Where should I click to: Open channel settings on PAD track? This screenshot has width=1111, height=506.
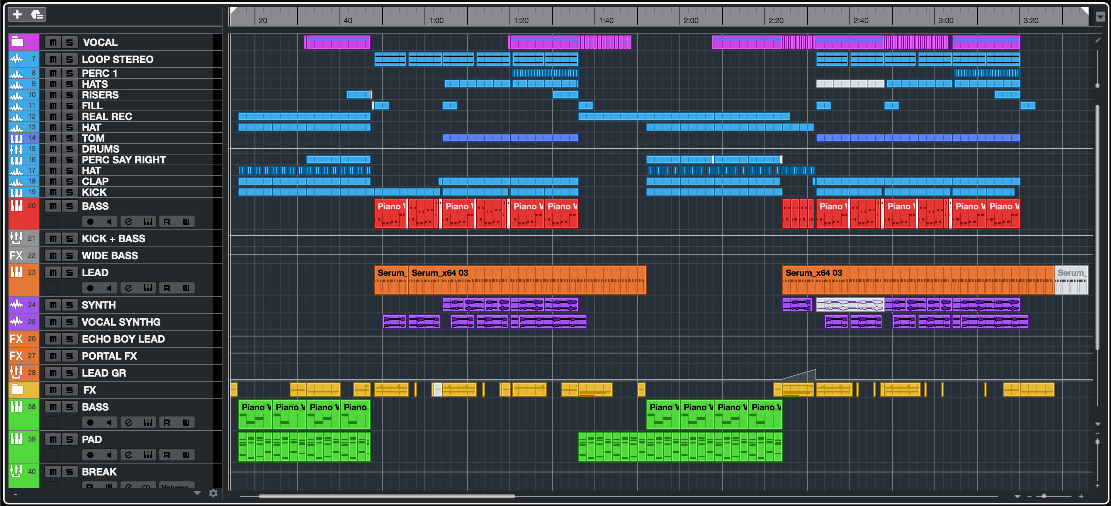129,455
